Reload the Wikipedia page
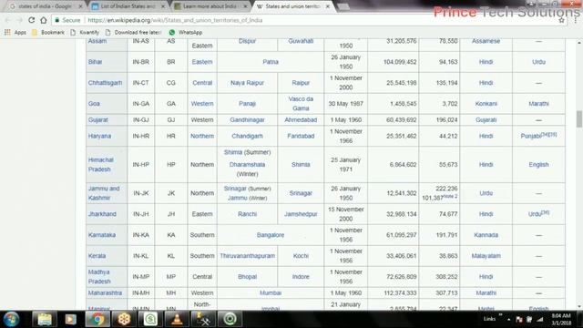Viewport: 583px width, 328px height. [x=32, y=20]
